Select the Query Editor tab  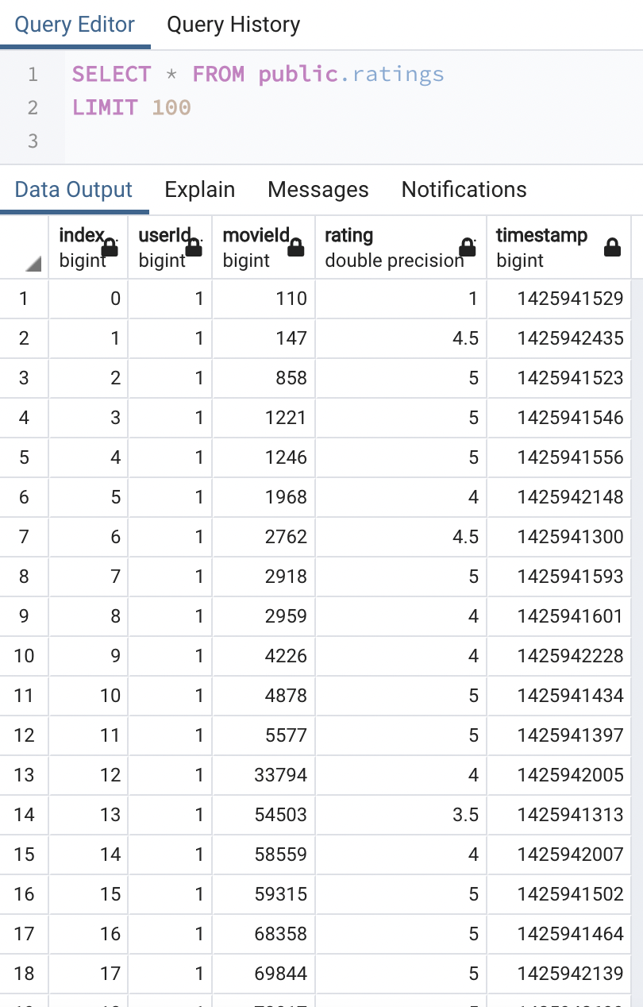75,25
